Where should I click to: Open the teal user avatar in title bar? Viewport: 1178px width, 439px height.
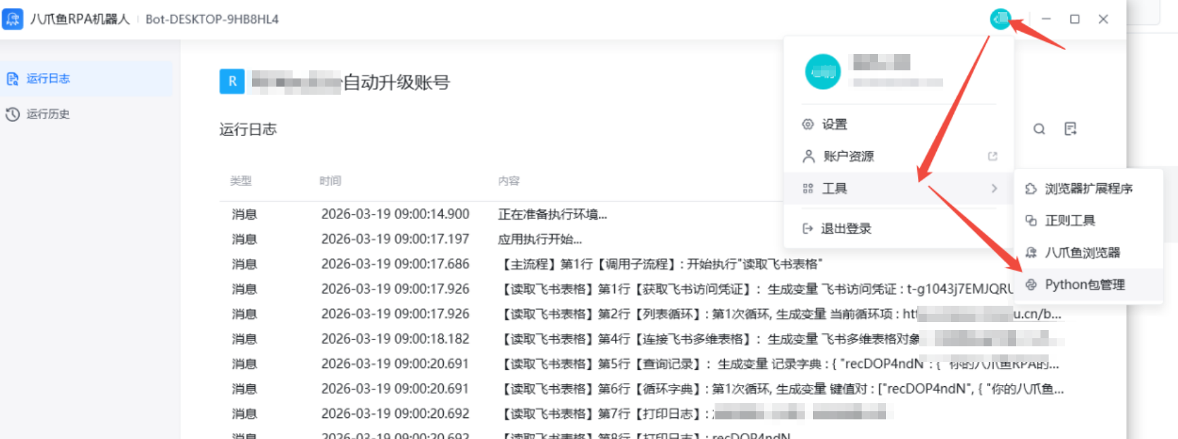[1000, 19]
